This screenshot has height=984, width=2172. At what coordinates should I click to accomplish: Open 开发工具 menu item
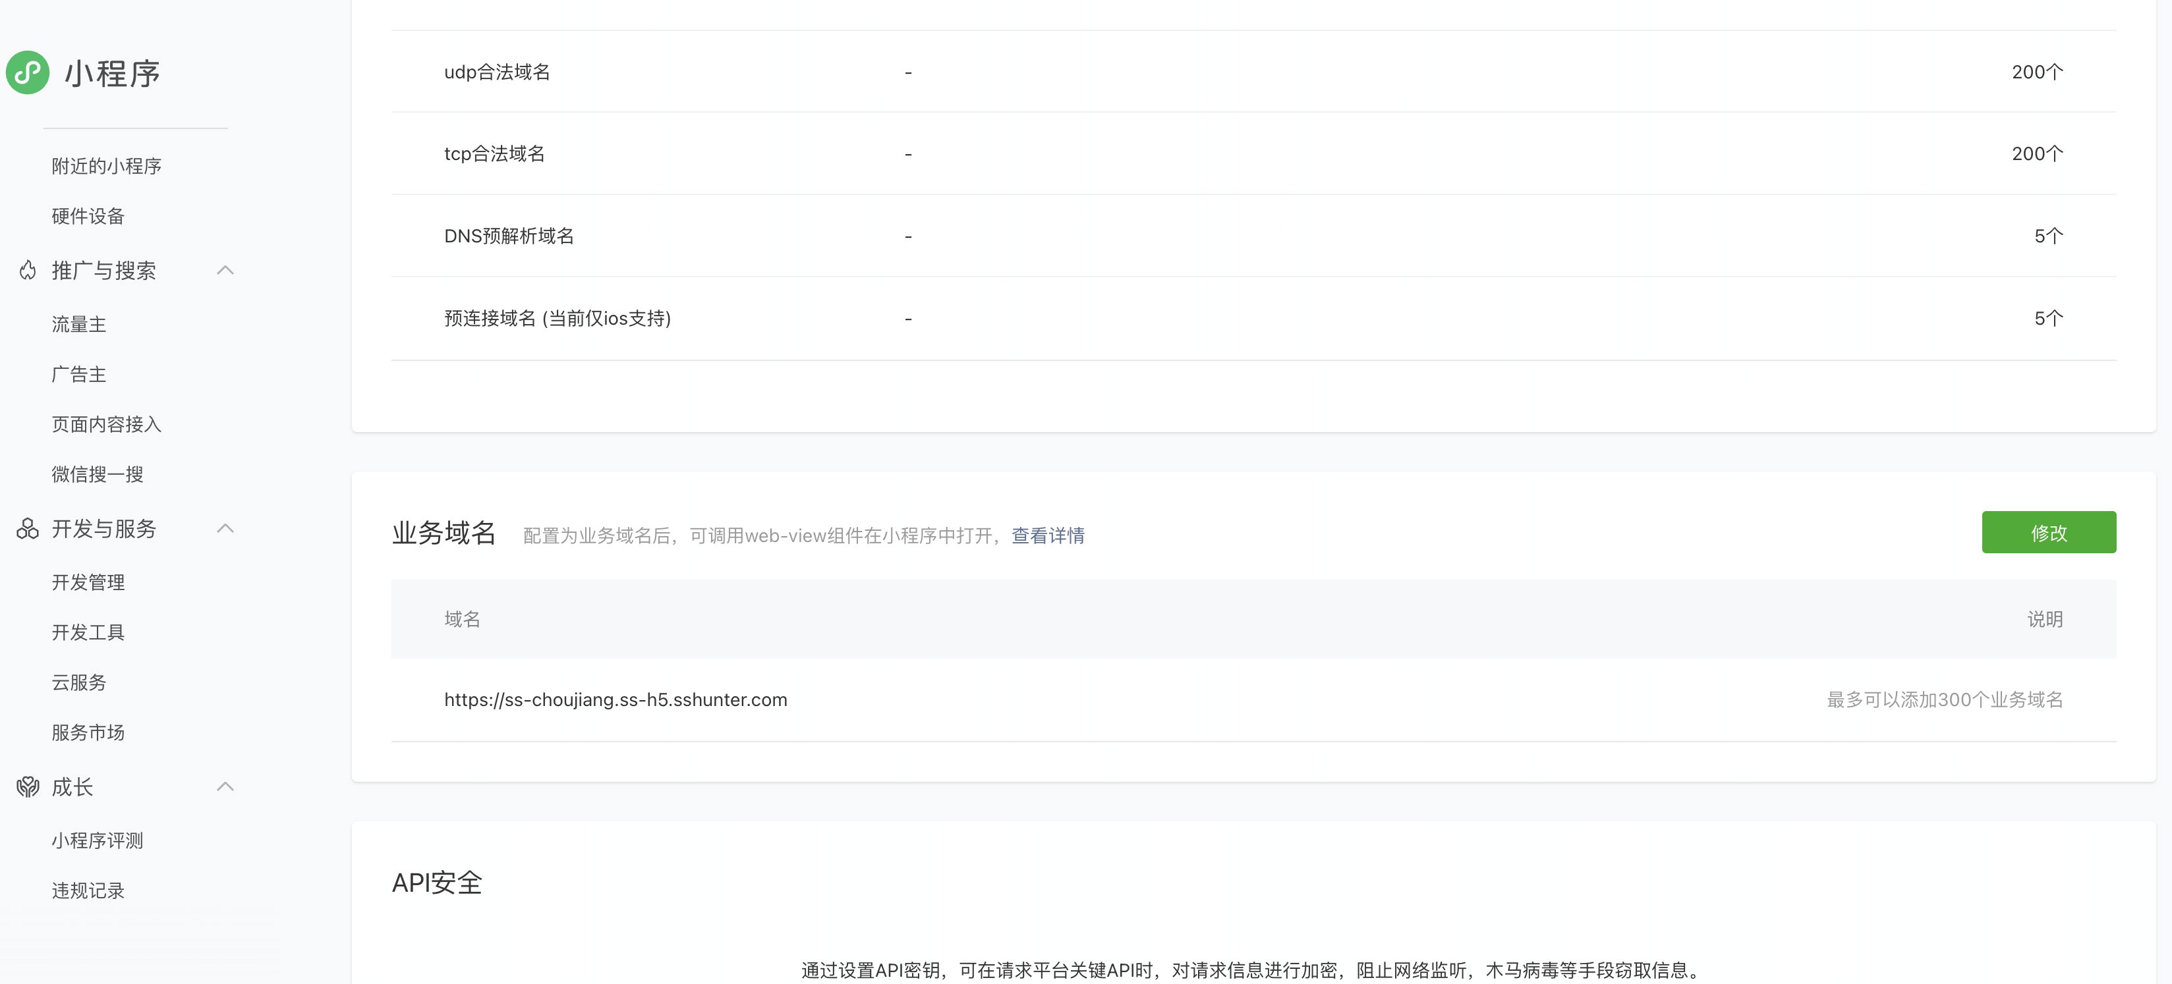point(88,633)
